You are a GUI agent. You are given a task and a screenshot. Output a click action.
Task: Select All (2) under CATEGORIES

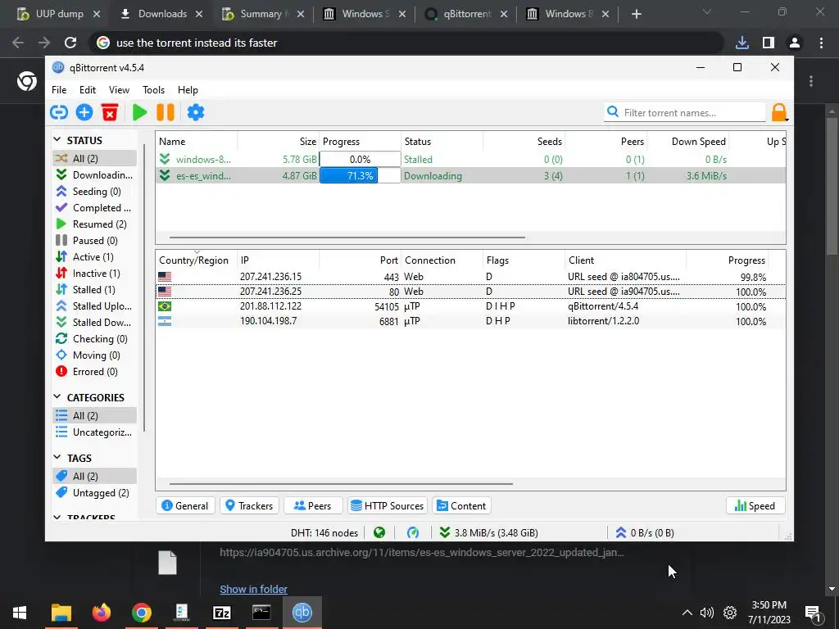coord(95,415)
